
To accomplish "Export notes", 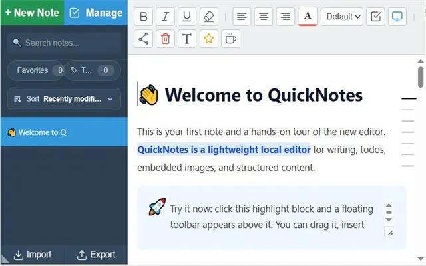I will 96,255.
